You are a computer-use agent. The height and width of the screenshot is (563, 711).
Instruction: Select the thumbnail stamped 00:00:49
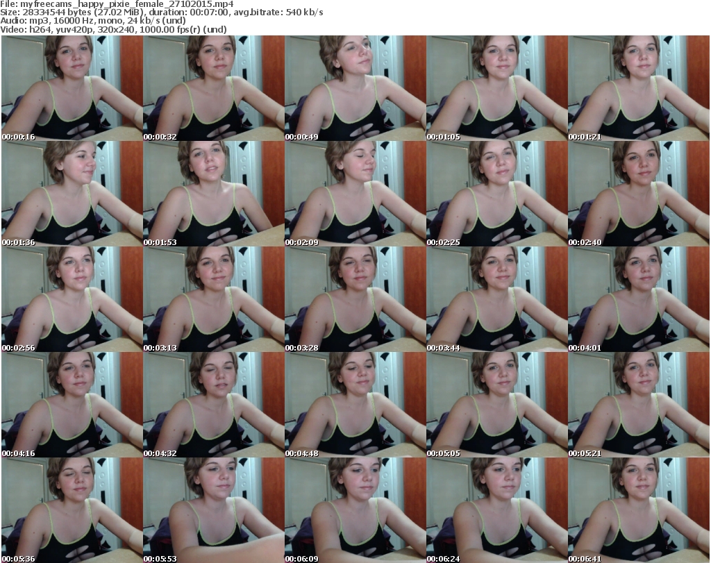coord(355,88)
